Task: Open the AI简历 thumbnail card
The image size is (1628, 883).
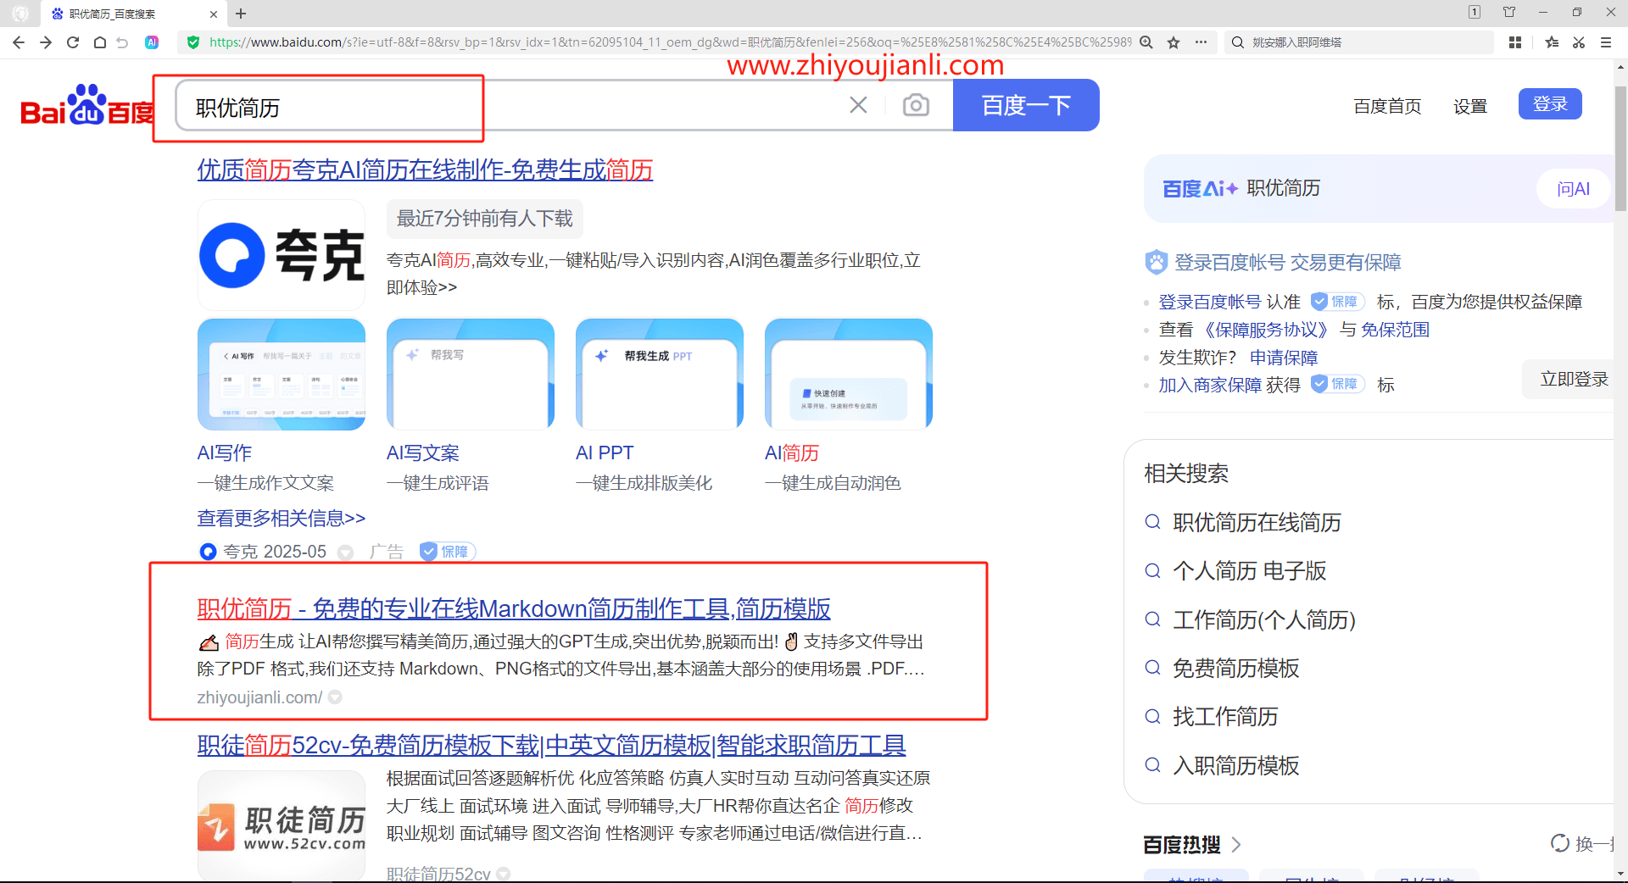Action: [849, 375]
